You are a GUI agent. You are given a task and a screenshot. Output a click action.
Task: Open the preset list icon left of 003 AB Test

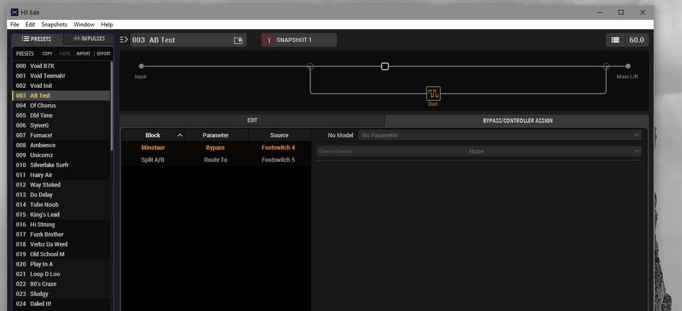124,40
